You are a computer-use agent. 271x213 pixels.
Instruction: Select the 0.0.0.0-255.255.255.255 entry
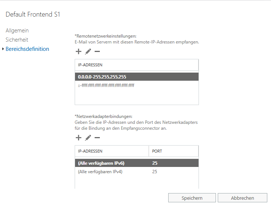(137, 77)
